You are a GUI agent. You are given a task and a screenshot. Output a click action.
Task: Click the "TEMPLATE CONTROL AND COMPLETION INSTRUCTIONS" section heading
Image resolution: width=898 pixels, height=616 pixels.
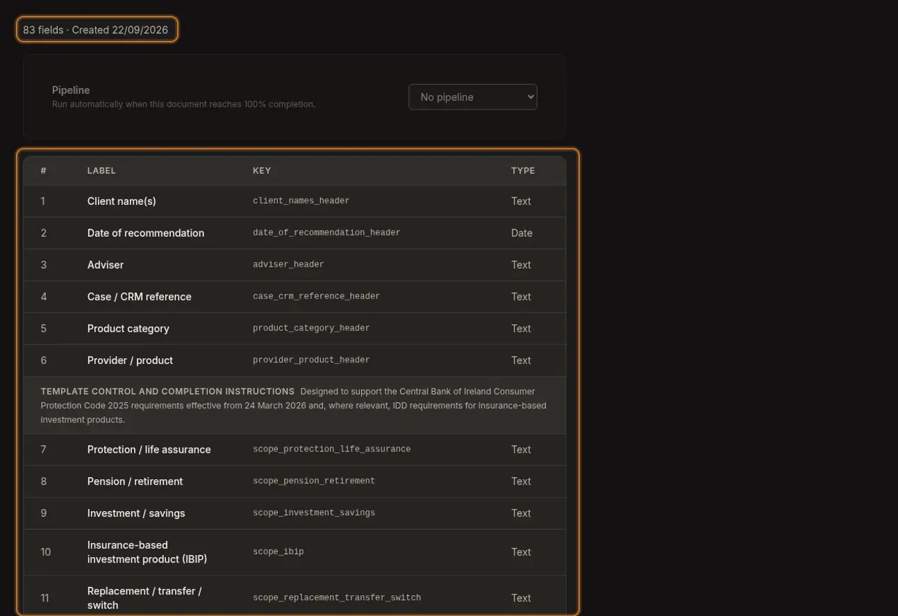tap(167, 392)
